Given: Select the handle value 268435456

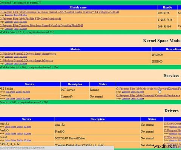Looking at the screenshot, I should coord(164,27).
